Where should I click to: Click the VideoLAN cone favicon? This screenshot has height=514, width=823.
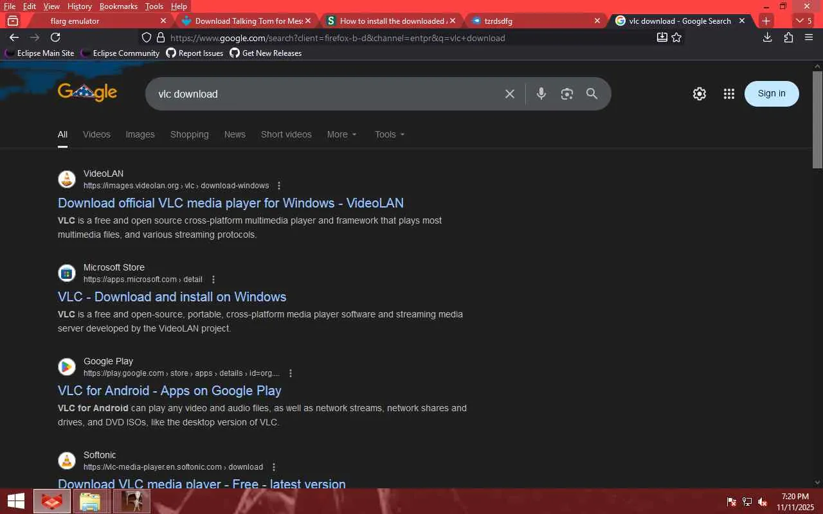[67, 179]
